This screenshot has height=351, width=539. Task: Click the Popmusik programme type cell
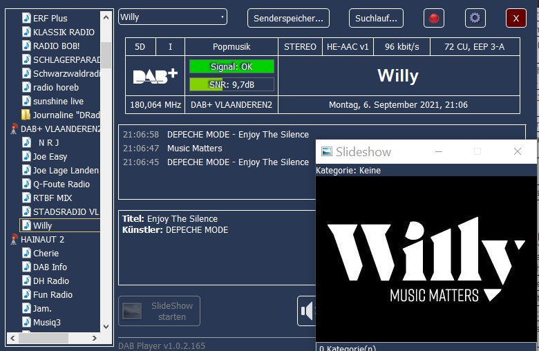(x=231, y=47)
